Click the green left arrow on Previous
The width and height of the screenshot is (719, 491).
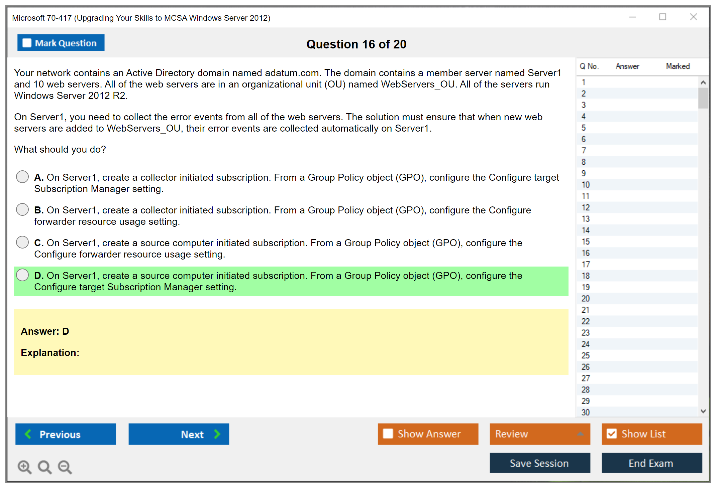28,434
